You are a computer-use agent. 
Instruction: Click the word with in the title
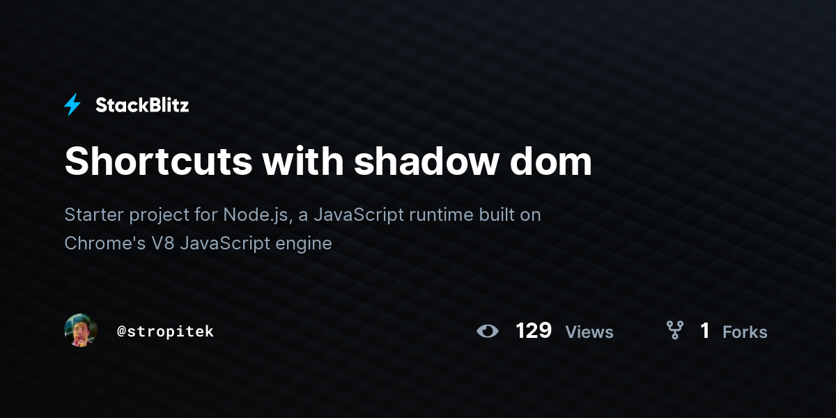(x=303, y=161)
